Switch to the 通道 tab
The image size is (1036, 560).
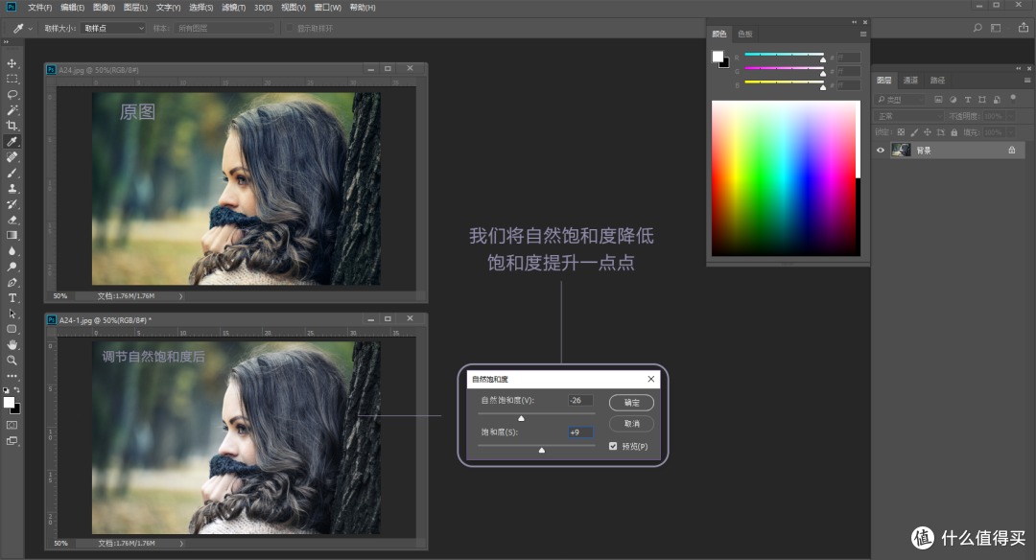pyautogui.click(x=910, y=81)
